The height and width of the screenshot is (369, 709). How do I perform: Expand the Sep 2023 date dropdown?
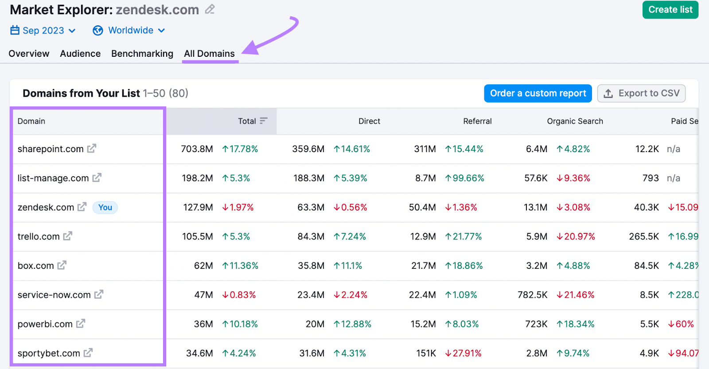coord(43,30)
